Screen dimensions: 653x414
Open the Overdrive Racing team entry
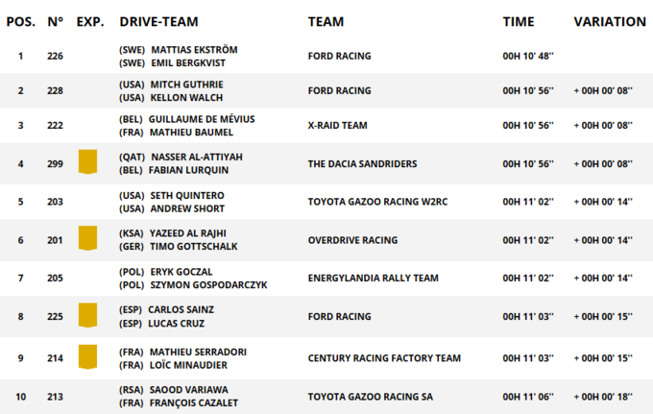pos(354,240)
